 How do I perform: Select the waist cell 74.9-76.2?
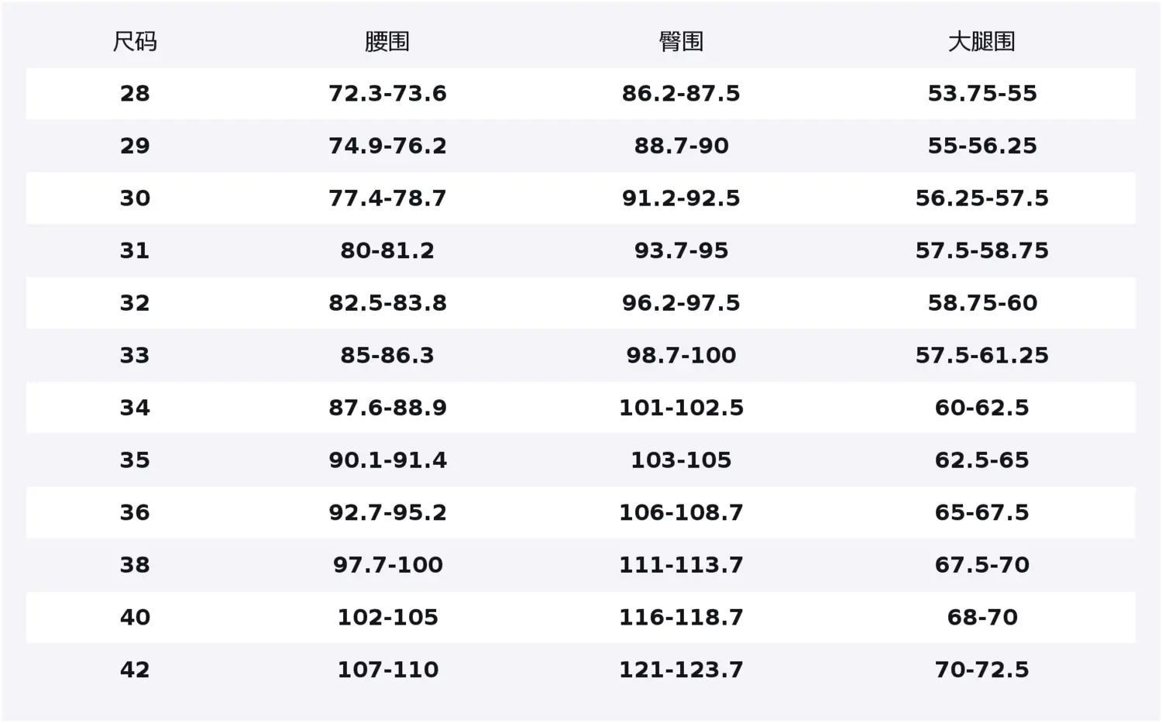pos(387,146)
